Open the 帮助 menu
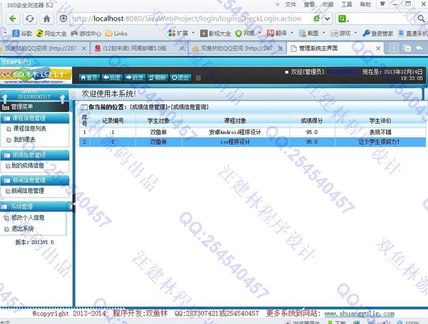 point(365,5)
